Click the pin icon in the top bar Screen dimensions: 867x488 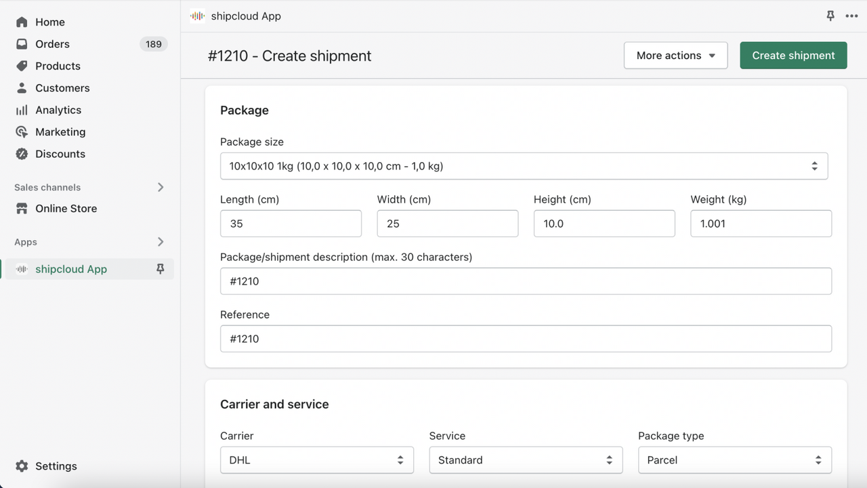pos(830,16)
